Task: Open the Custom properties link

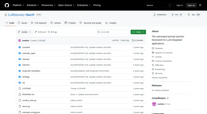Action: (x=162, y=61)
